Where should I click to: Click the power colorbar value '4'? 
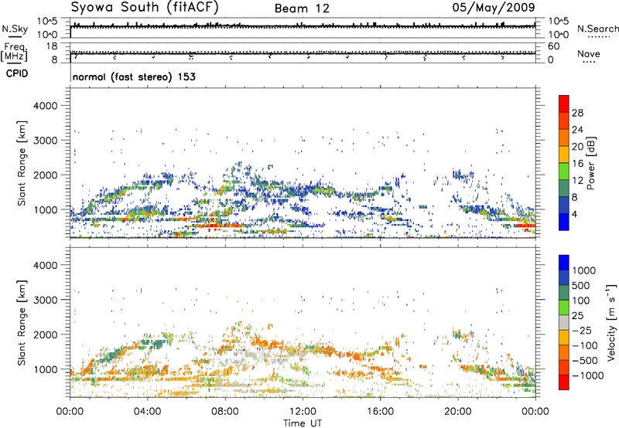575,214
